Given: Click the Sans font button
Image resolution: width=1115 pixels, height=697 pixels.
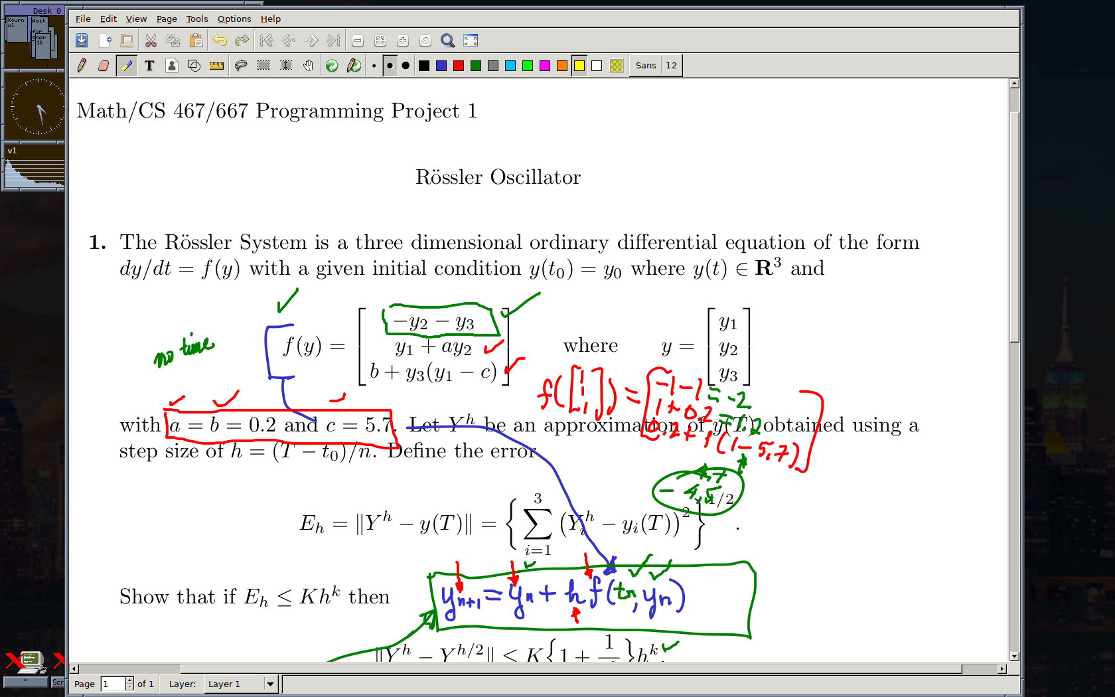Looking at the screenshot, I should [x=645, y=66].
